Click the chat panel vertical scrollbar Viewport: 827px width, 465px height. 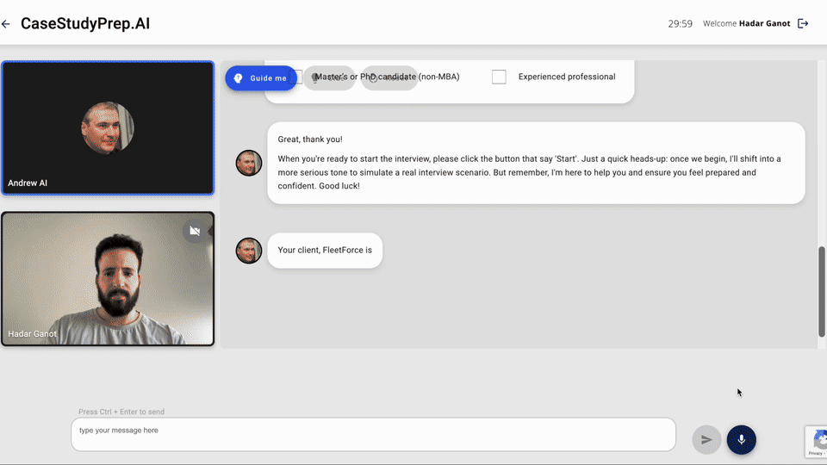click(821, 292)
